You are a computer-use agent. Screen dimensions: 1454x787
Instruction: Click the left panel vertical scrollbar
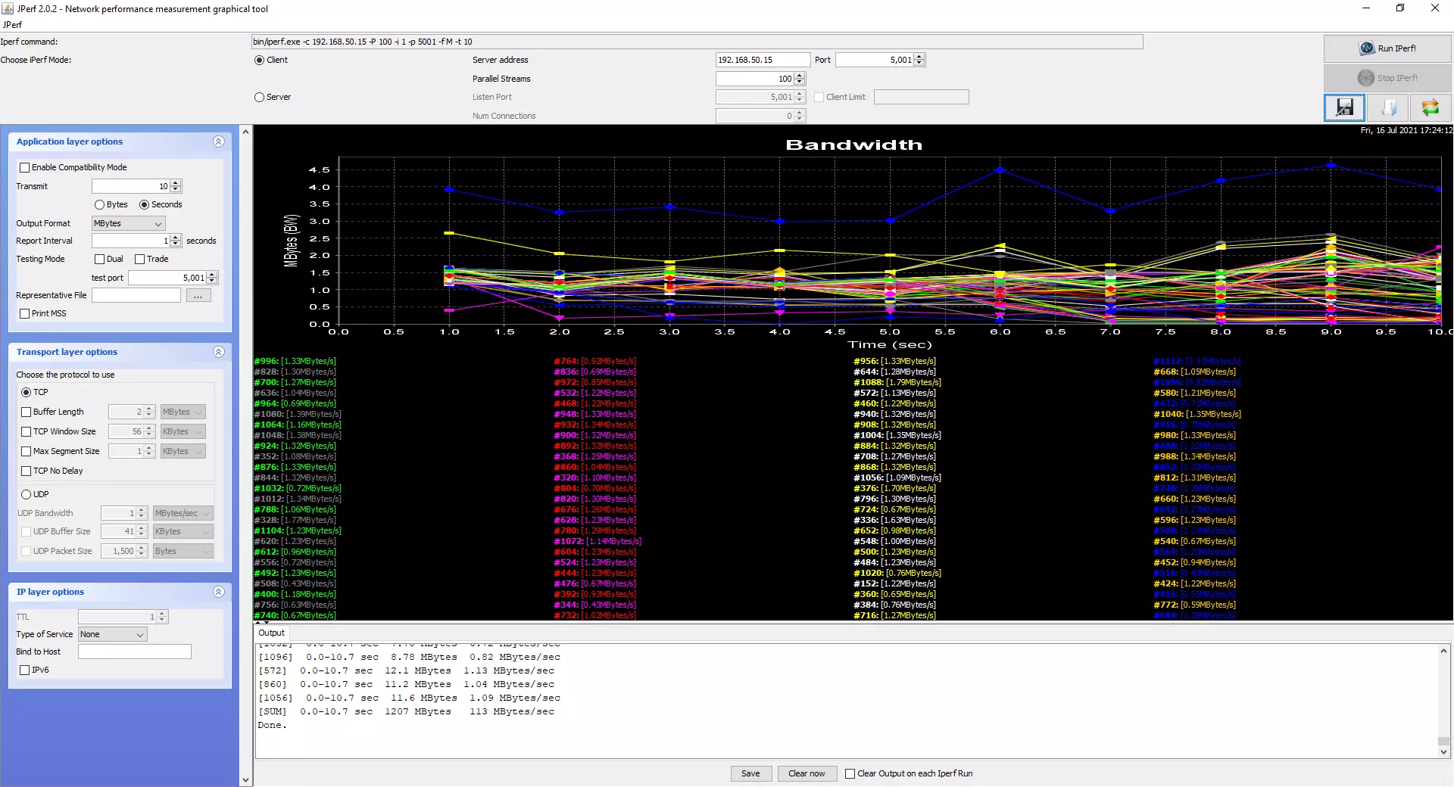point(245,456)
